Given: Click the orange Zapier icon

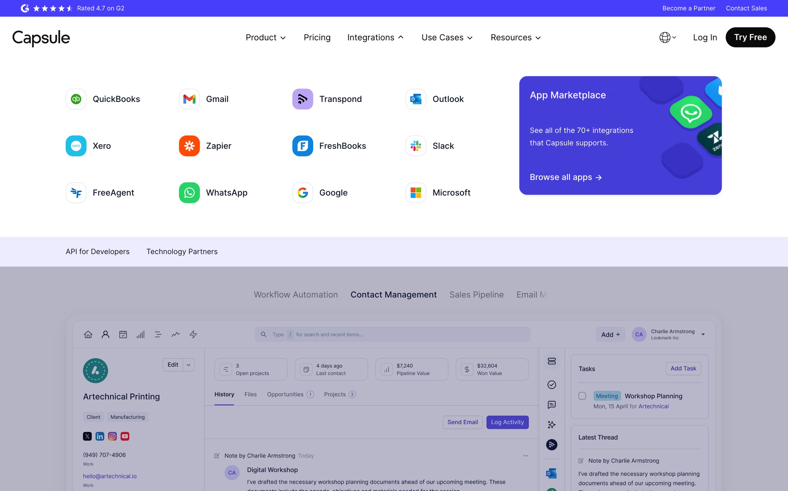Looking at the screenshot, I should (x=189, y=146).
